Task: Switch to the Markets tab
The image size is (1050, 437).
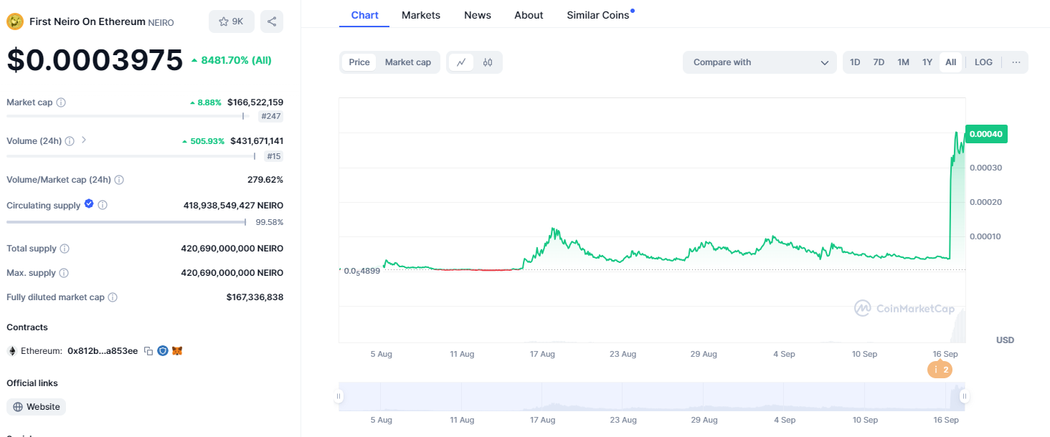Action: pyautogui.click(x=421, y=15)
